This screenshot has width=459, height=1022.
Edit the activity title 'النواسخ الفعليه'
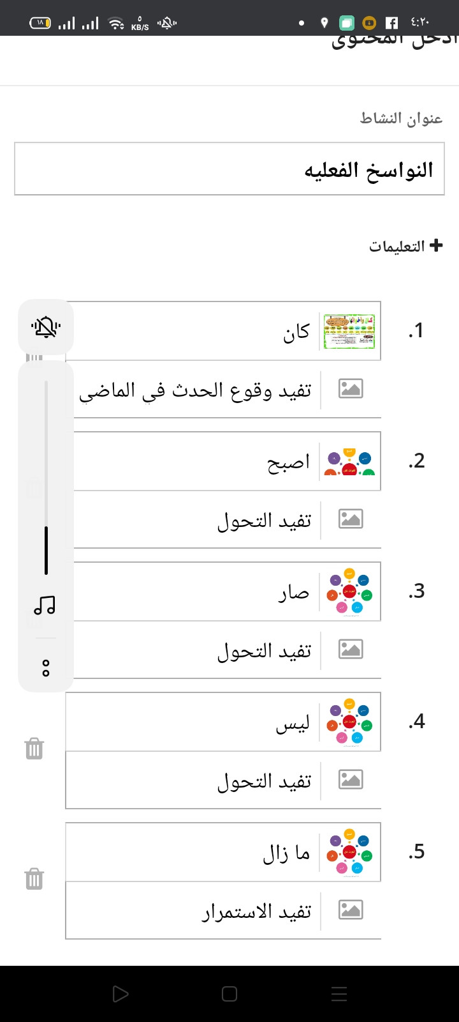point(229,169)
